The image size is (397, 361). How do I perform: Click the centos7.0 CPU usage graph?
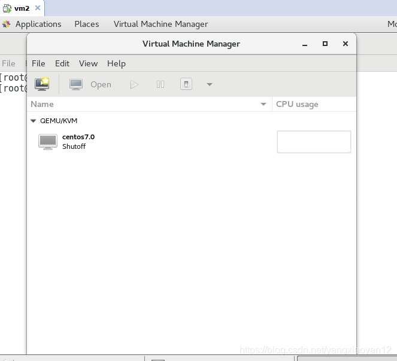pos(314,142)
